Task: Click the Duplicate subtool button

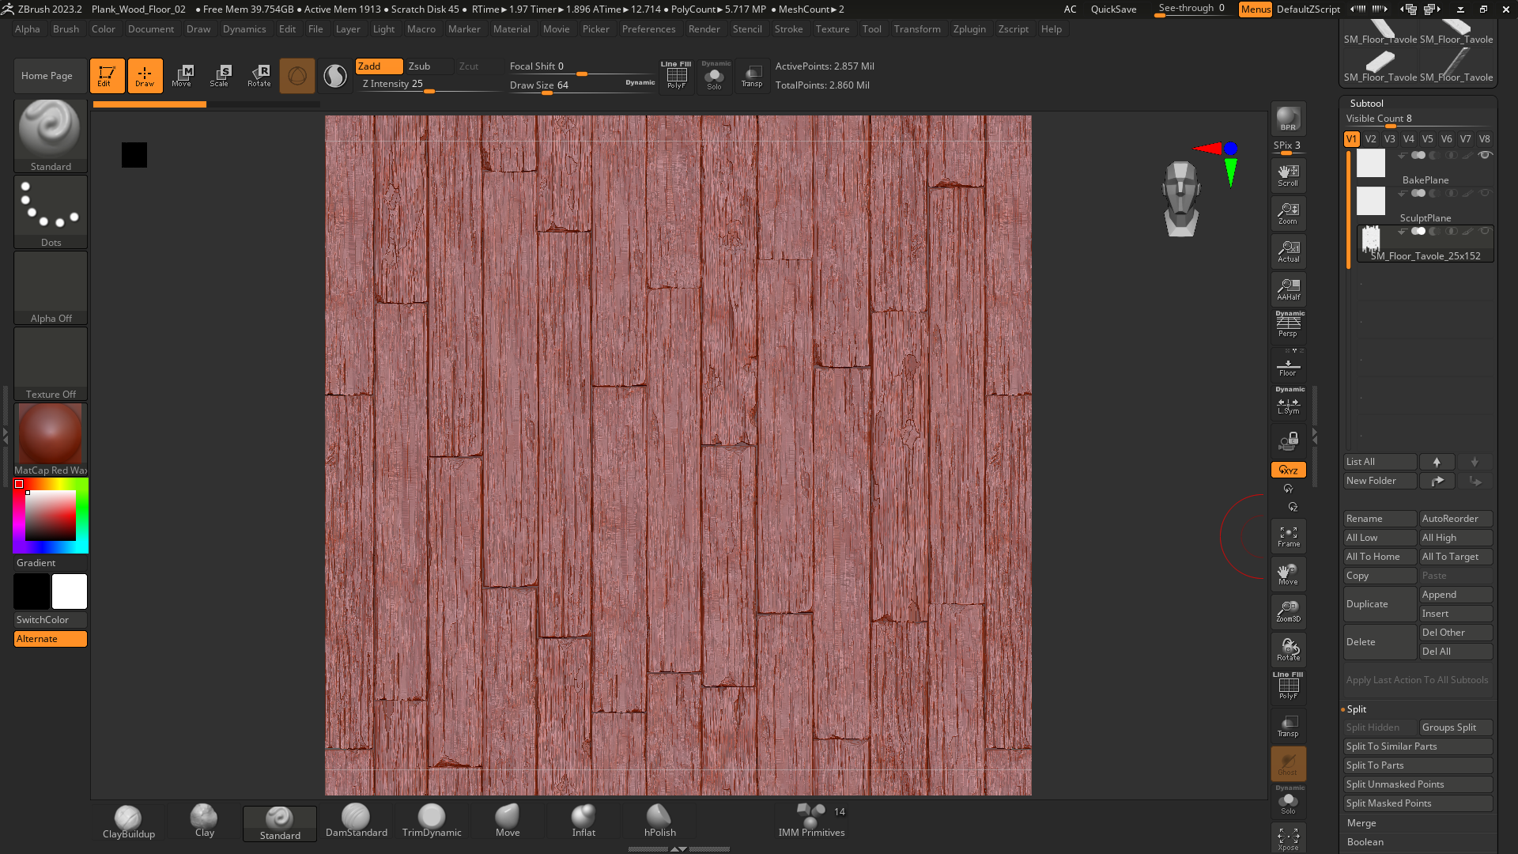Action: [1379, 604]
